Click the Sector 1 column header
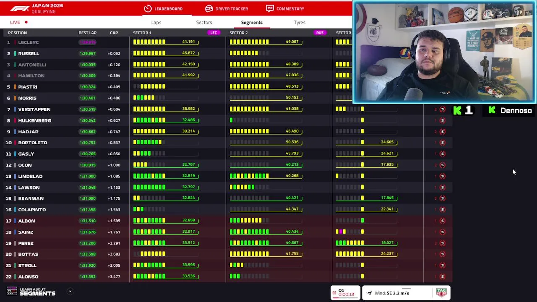This screenshot has height=302, width=537. coord(142,33)
